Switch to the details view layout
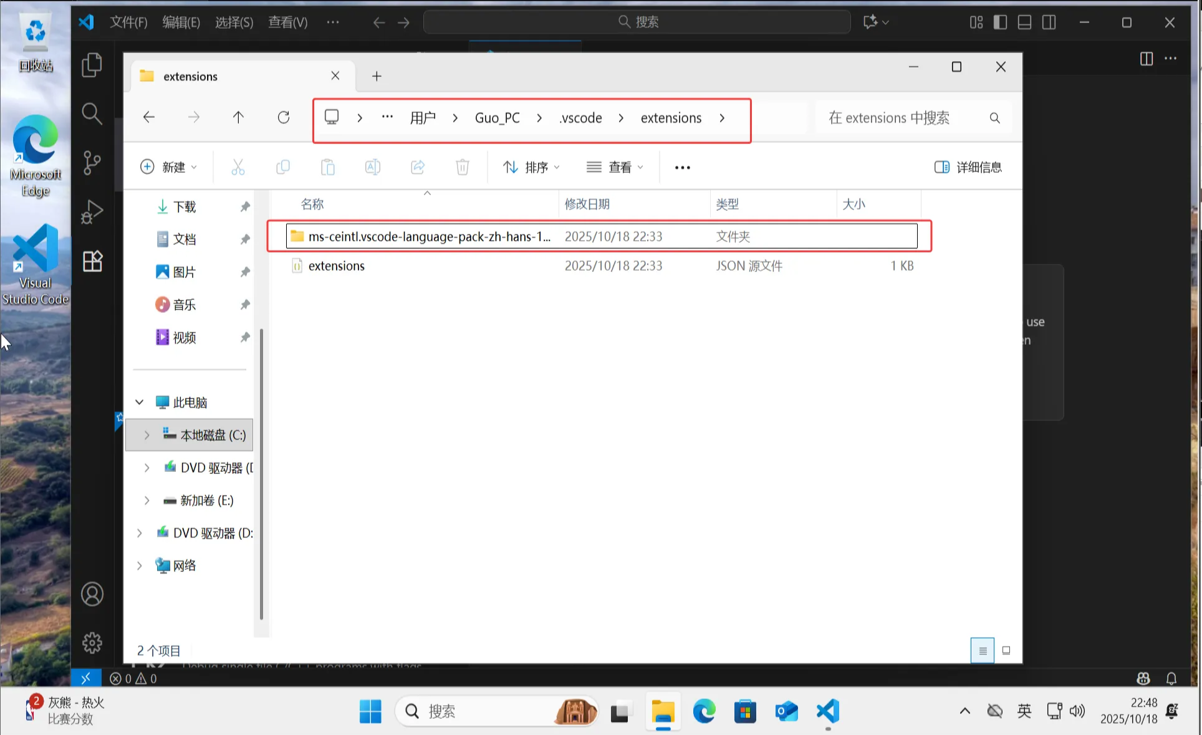Viewport: 1202px width, 735px height. click(982, 650)
